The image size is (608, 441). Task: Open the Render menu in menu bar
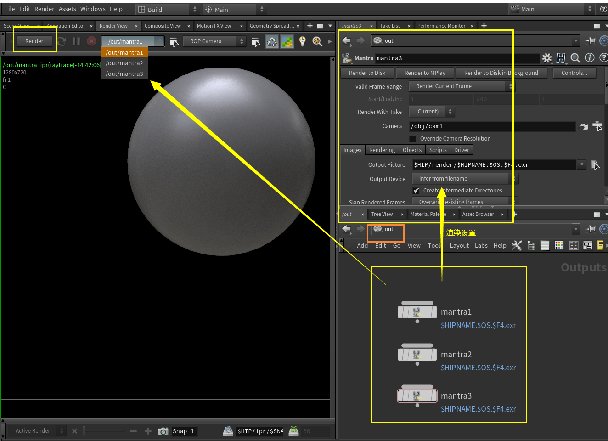click(45, 9)
